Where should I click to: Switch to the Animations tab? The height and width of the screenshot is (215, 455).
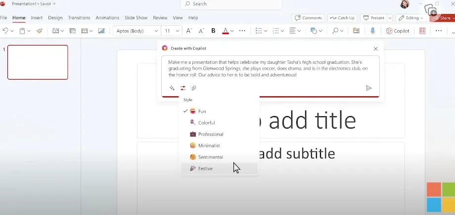click(x=107, y=18)
